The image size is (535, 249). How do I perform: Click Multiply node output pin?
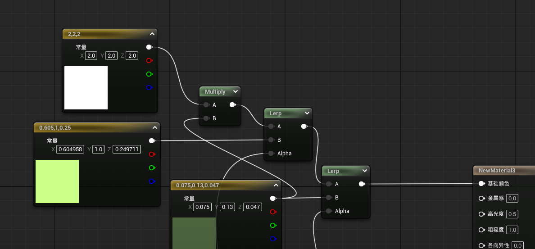click(232, 105)
